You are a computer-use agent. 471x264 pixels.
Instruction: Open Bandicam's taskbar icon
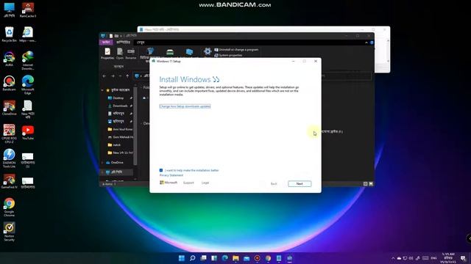click(257, 258)
